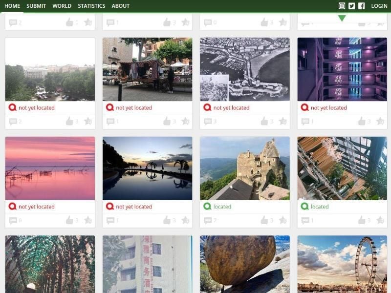
Task: Open the Ferris wheel photo thumbnail
Action: tap(342, 264)
